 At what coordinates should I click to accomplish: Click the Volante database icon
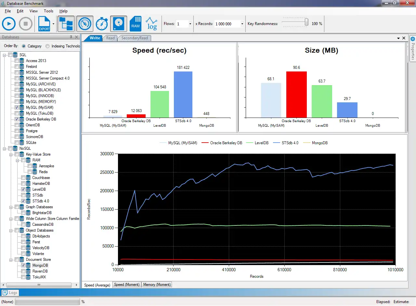[28, 254]
